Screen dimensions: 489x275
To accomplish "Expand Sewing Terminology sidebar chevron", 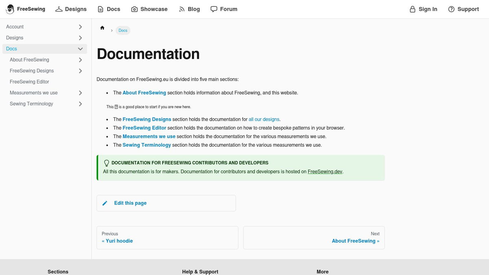I will [x=80, y=103].
